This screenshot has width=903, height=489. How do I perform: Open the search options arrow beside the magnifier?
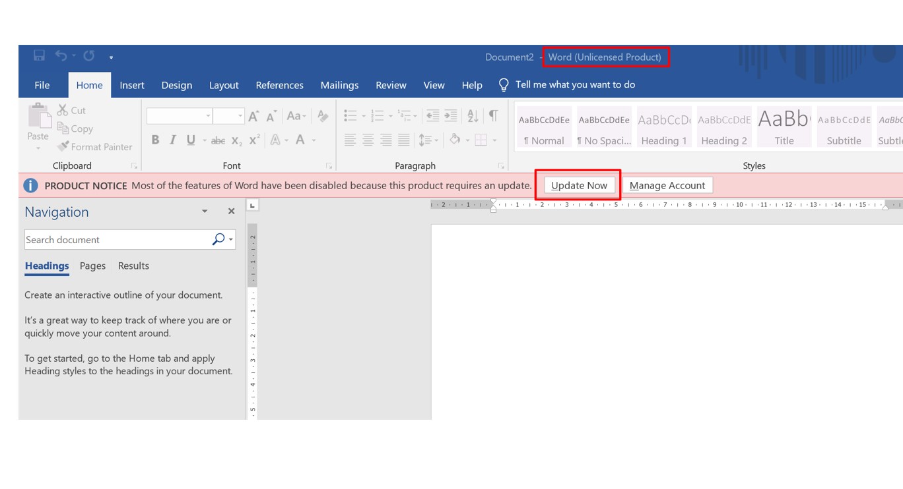click(231, 239)
